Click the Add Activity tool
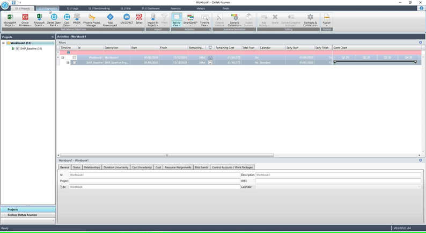Screen dimensions: 426x233 click(x=264, y=20)
